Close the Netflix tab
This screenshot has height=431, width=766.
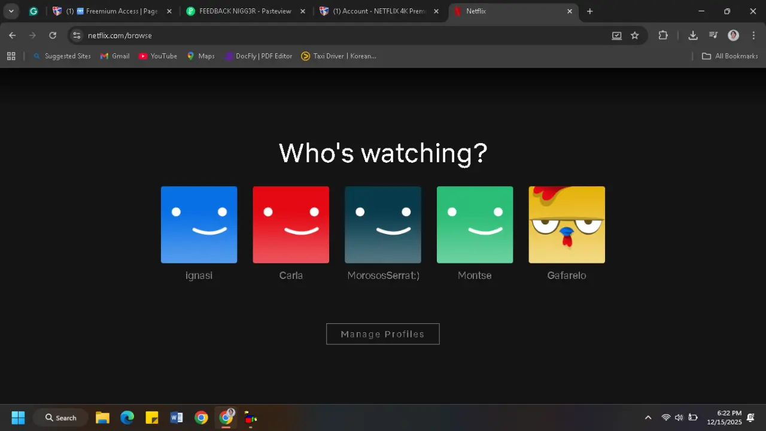(570, 11)
